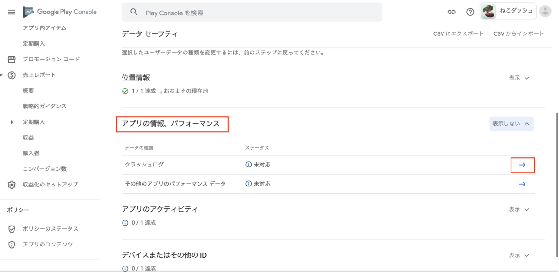Click the link icon in the header
This screenshot has width=559, height=273.
451,12
